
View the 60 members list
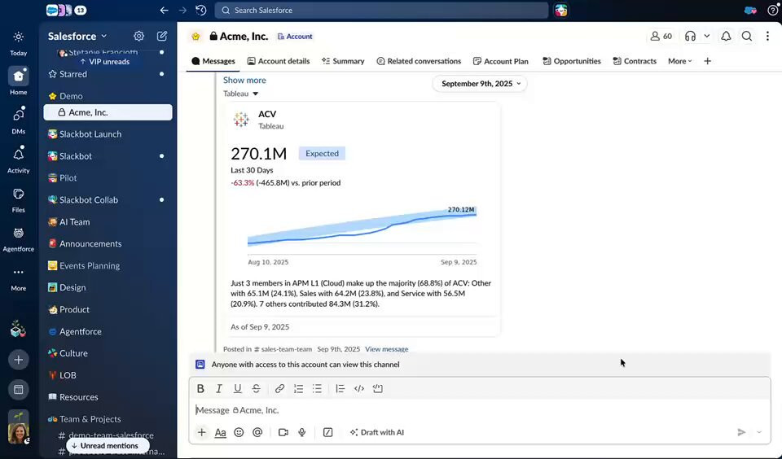coord(661,36)
